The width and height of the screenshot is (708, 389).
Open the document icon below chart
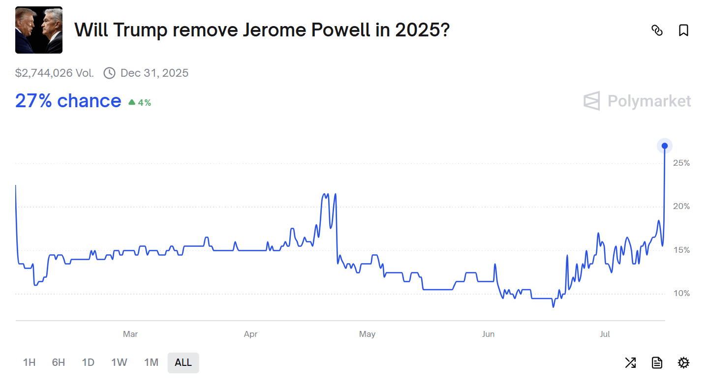(657, 363)
